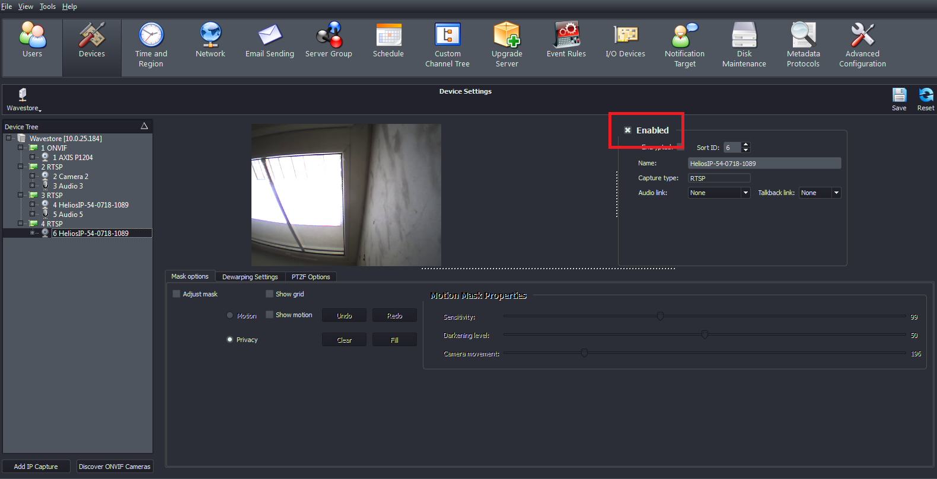Select the Motion radio button
The height and width of the screenshot is (479, 937).
(x=230, y=315)
